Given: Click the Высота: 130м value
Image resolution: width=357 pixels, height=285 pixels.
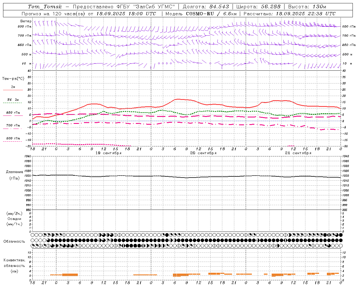Looking at the screenshot, I should pyautogui.click(x=307, y=7).
